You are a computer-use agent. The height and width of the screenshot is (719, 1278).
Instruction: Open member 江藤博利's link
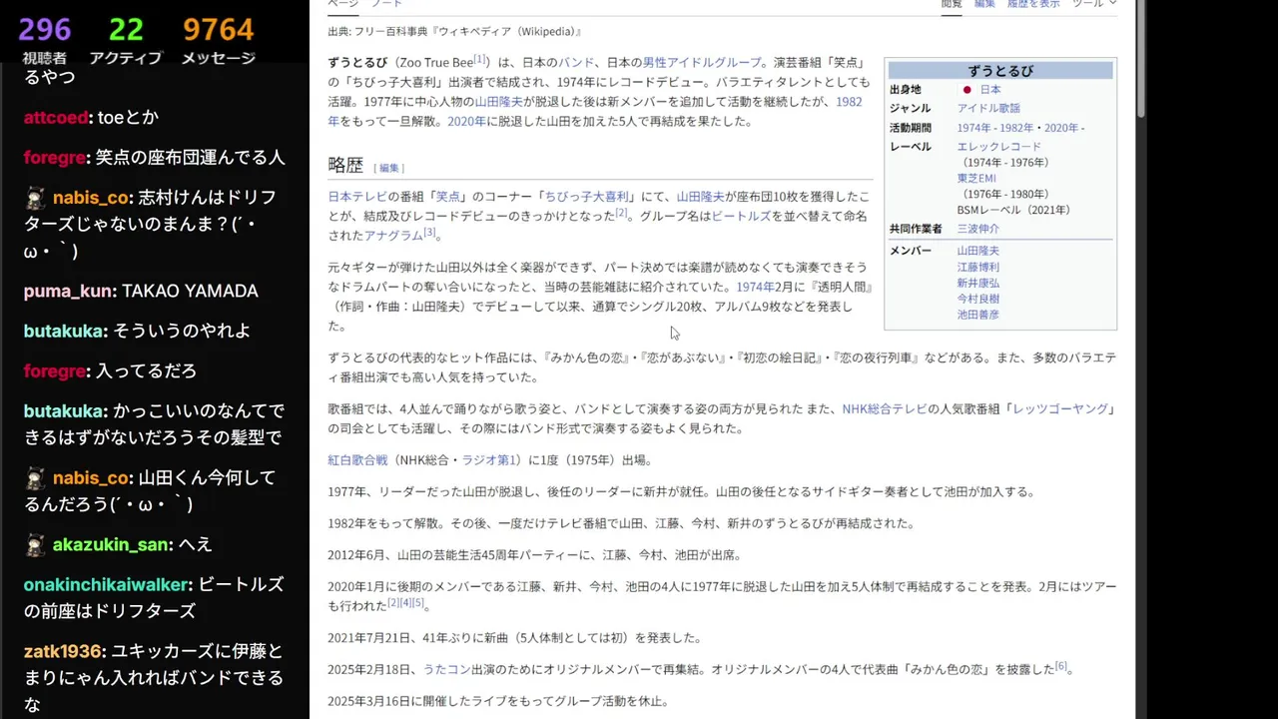pos(977,268)
